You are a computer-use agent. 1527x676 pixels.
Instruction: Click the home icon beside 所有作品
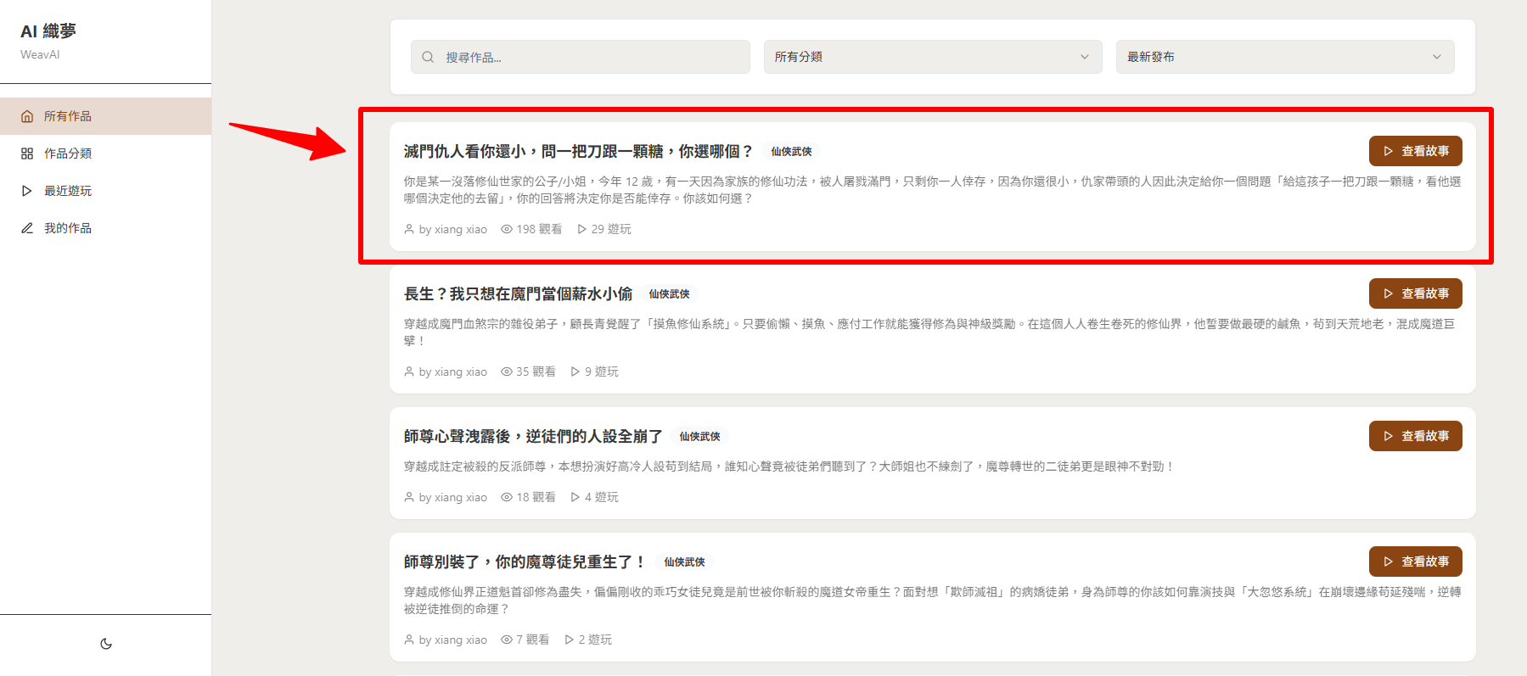(27, 116)
